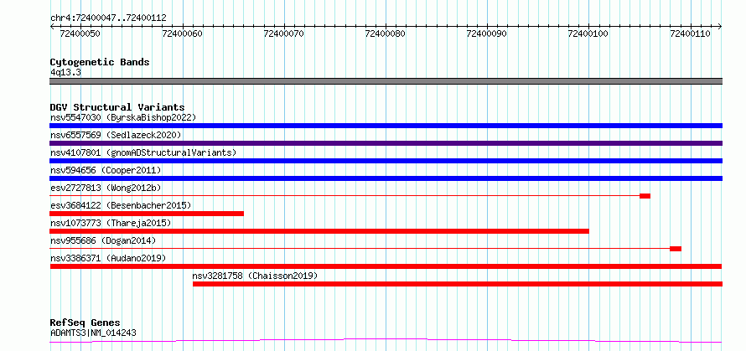Viewport: 746px width, 351px height.
Task: Click the RefSeq Genes track title
Action: pyautogui.click(x=85, y=323)
